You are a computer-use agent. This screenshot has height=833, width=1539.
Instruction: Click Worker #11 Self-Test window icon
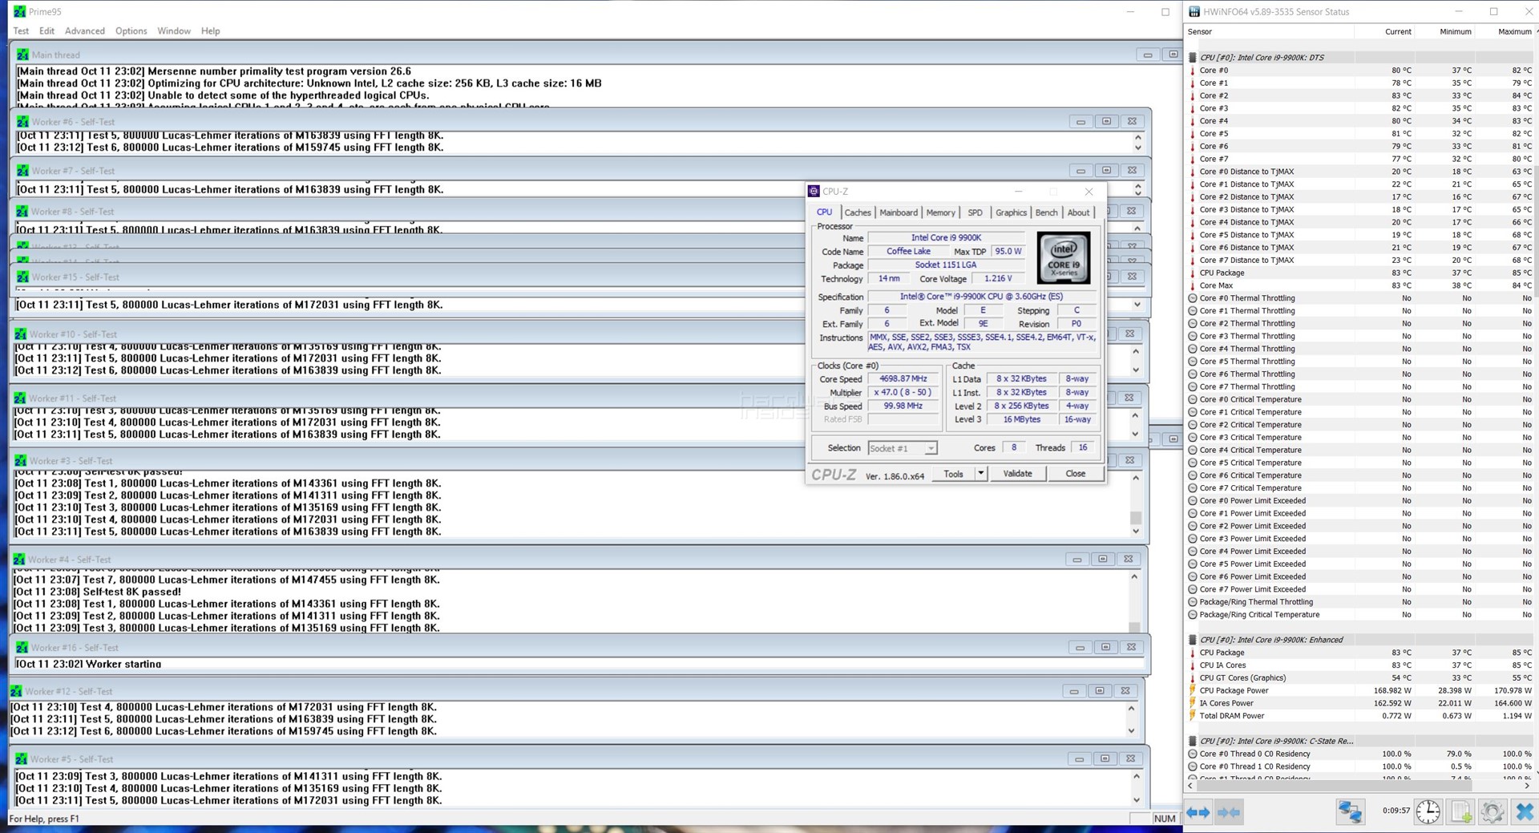tap(20, 398)
